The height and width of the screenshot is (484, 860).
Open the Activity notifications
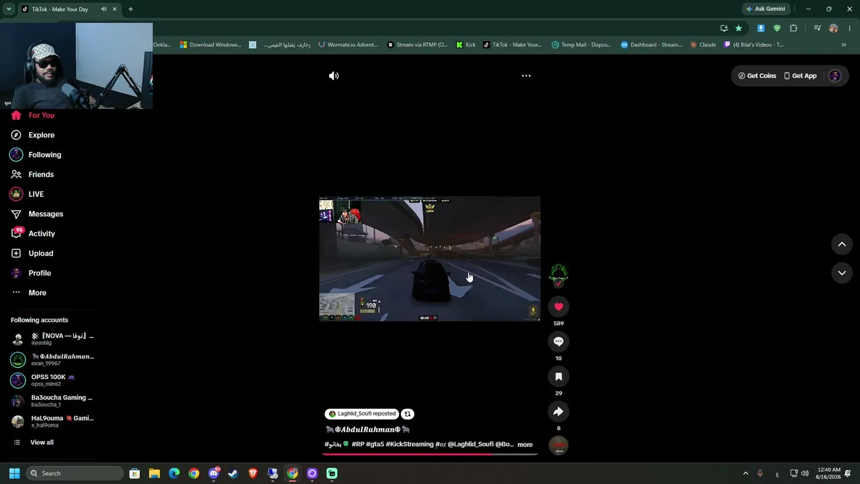click(x=41, y=234)
